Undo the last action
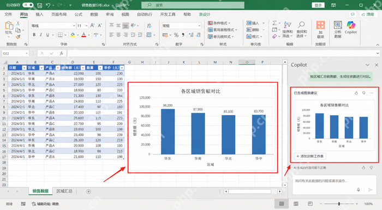 [48, 5]
